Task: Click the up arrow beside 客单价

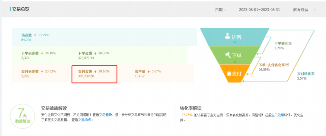Action: click(x=149, y=71)
